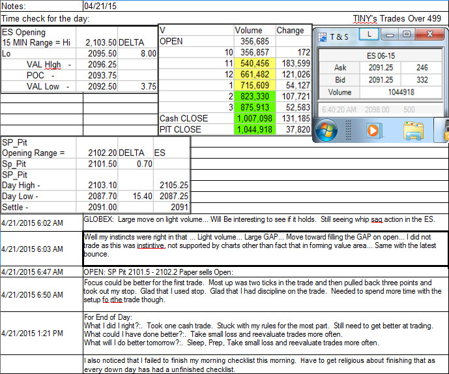Open Windows Explorer folder icon in taskbar
Screen dimensions: 449x374
pos(413,131)
